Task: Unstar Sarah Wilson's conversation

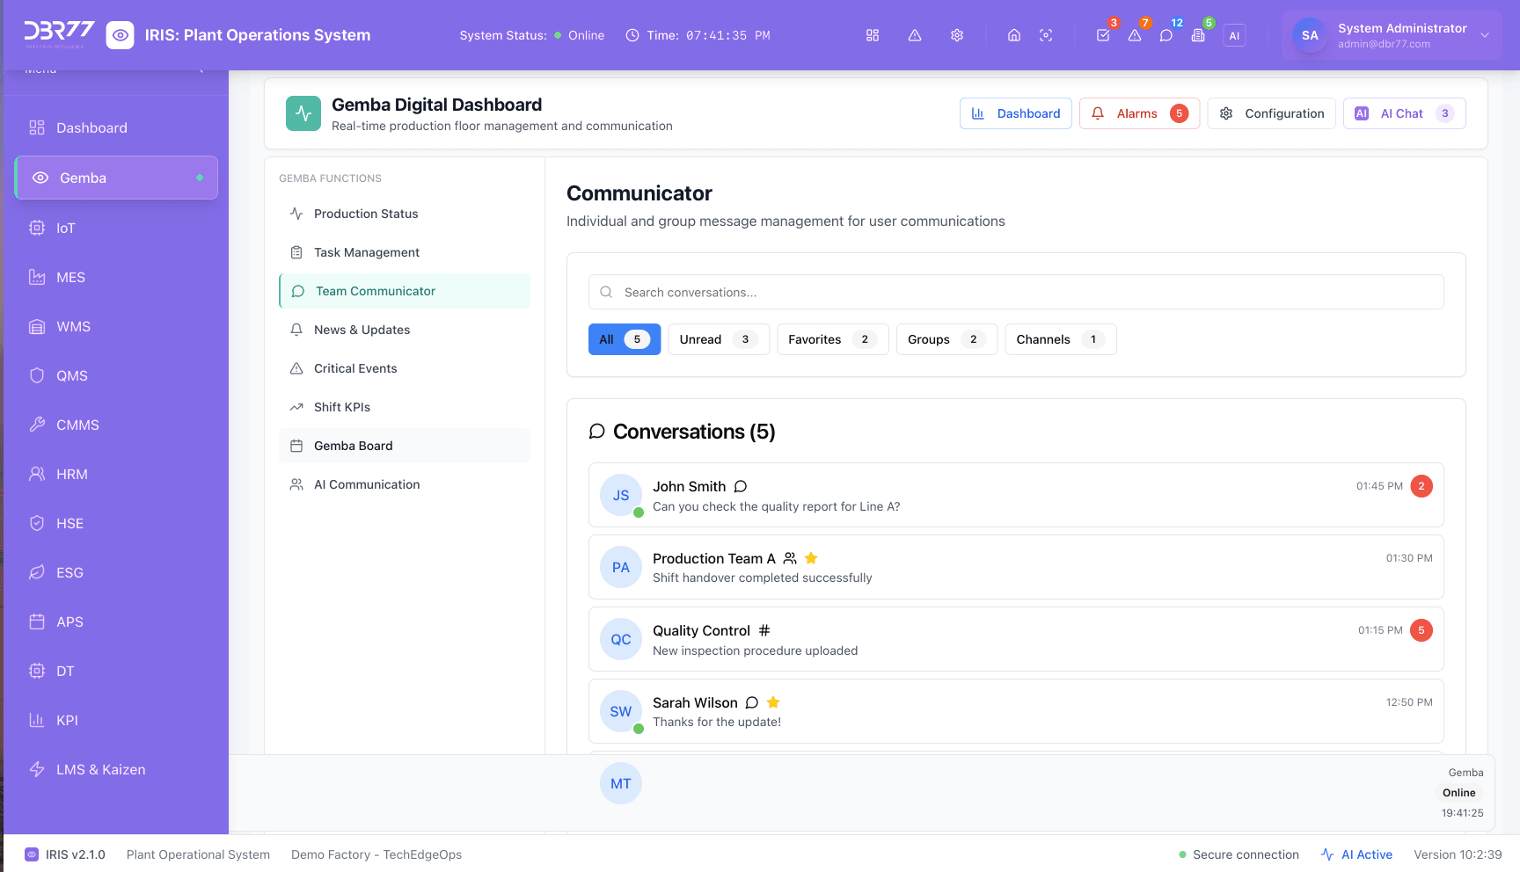Action: (x=773, y=702)
